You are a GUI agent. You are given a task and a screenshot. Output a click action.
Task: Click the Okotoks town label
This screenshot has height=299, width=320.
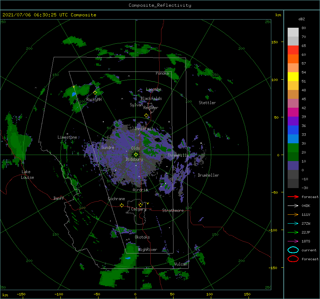(142, 237)
